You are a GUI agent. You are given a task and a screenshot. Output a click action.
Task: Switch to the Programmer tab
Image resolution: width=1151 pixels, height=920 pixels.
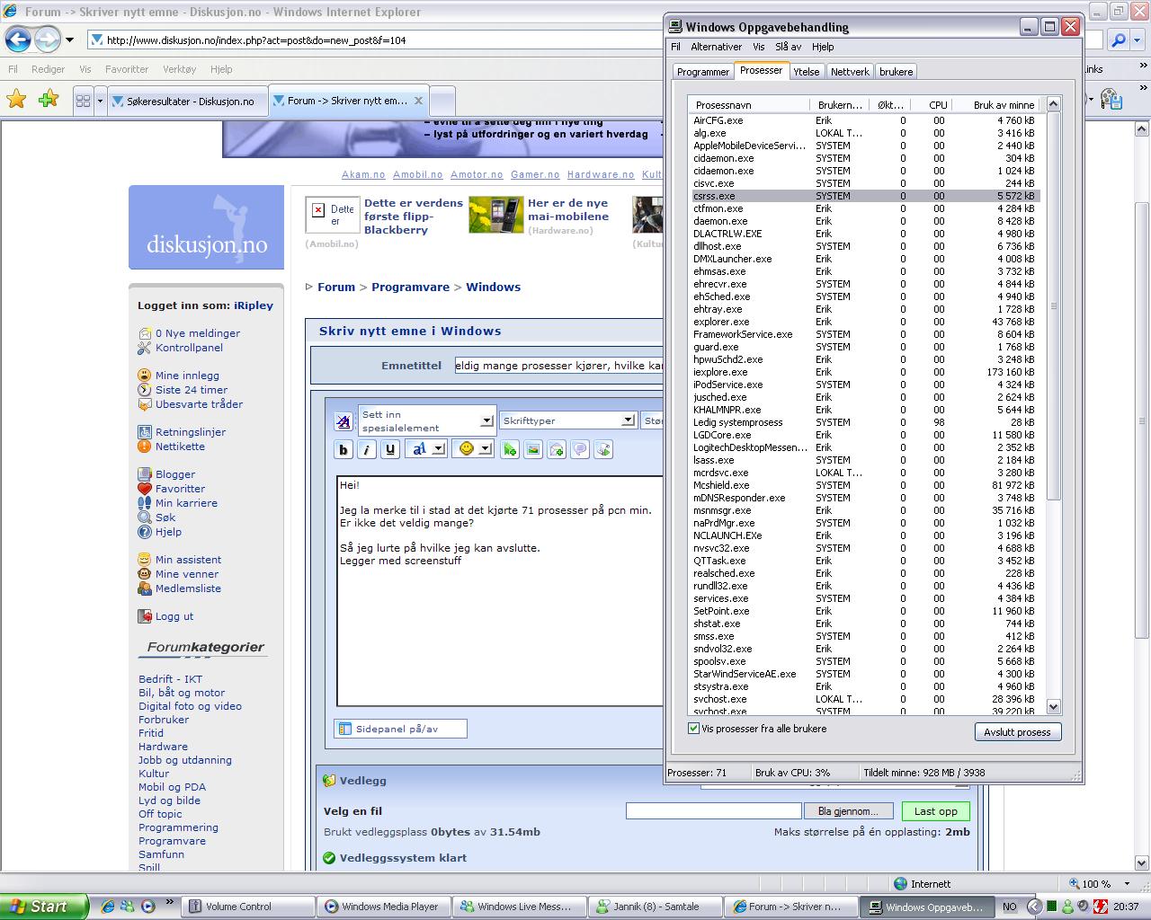tap(703, 72)
